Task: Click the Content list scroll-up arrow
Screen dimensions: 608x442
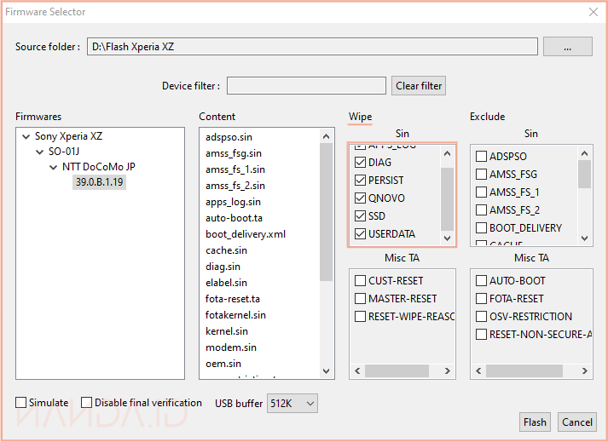Action: [326, 135]
